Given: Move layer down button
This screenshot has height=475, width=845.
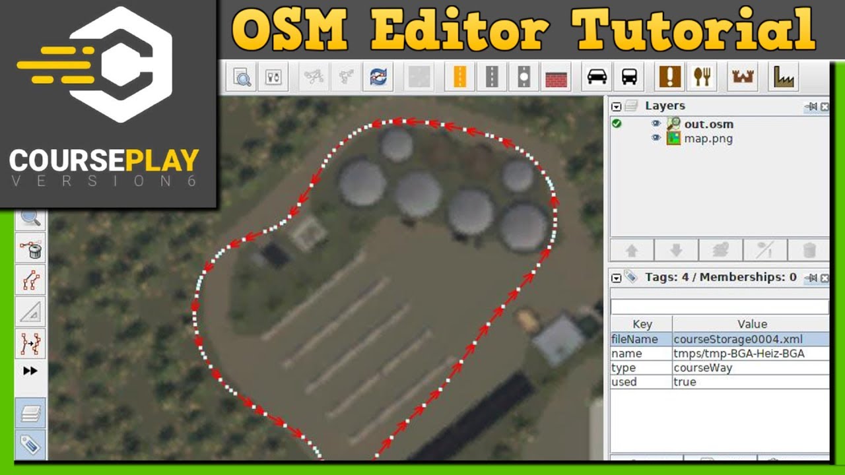Looking at the screenshot, I should pyautogui.click(x=676, y=251).
